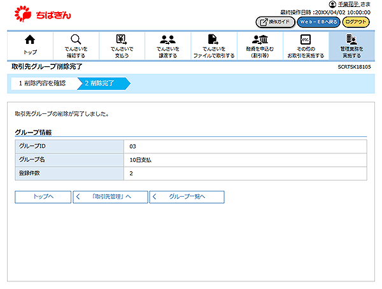Choose でんさいをファイルで取引する file icon
382x289 pixels.
[x=213, y=39]
